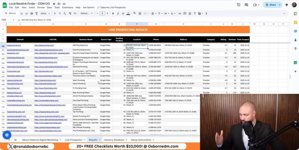Click the print icon

point(32,13)
